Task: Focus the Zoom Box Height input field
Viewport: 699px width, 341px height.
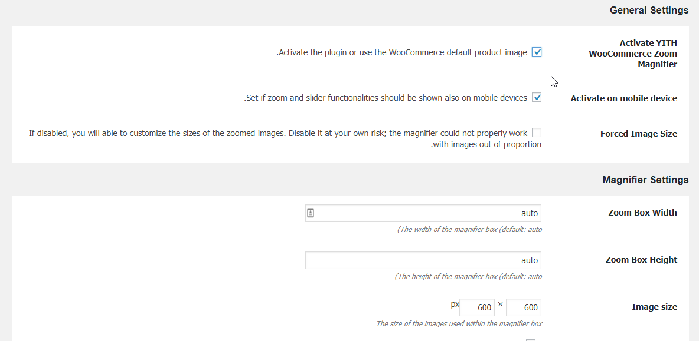Action: coord(423,260)
